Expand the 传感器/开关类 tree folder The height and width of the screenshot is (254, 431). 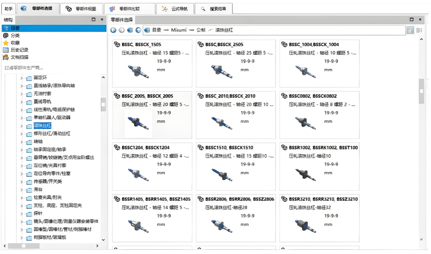pos(22,181)
